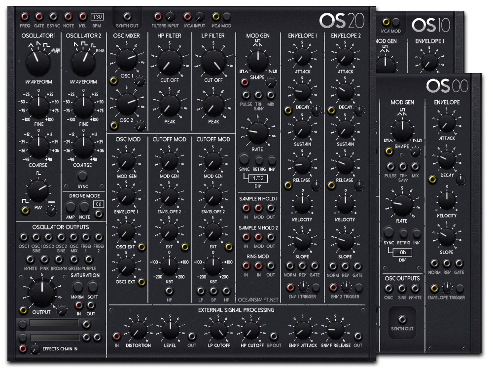Click the LP filter BP output jack
Viewport: 493px width, 374px height.
coord(213,291)
